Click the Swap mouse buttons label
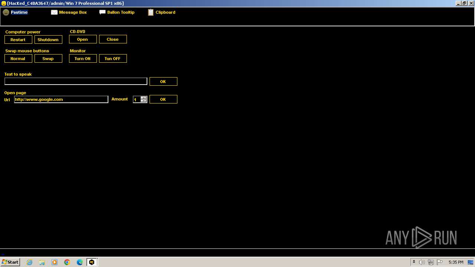The height and width of the screenshot is (267, 475). (x=27, y=51)
